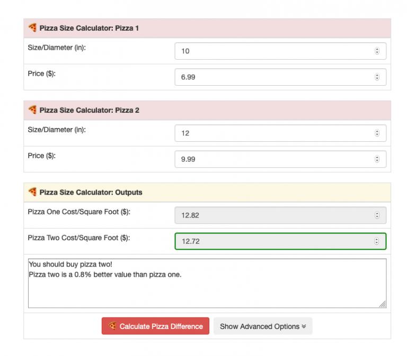Click the result text area with recommendation
Image resolution: width=407 pixels, height=356 pixels.
click(x=207, y=283)
